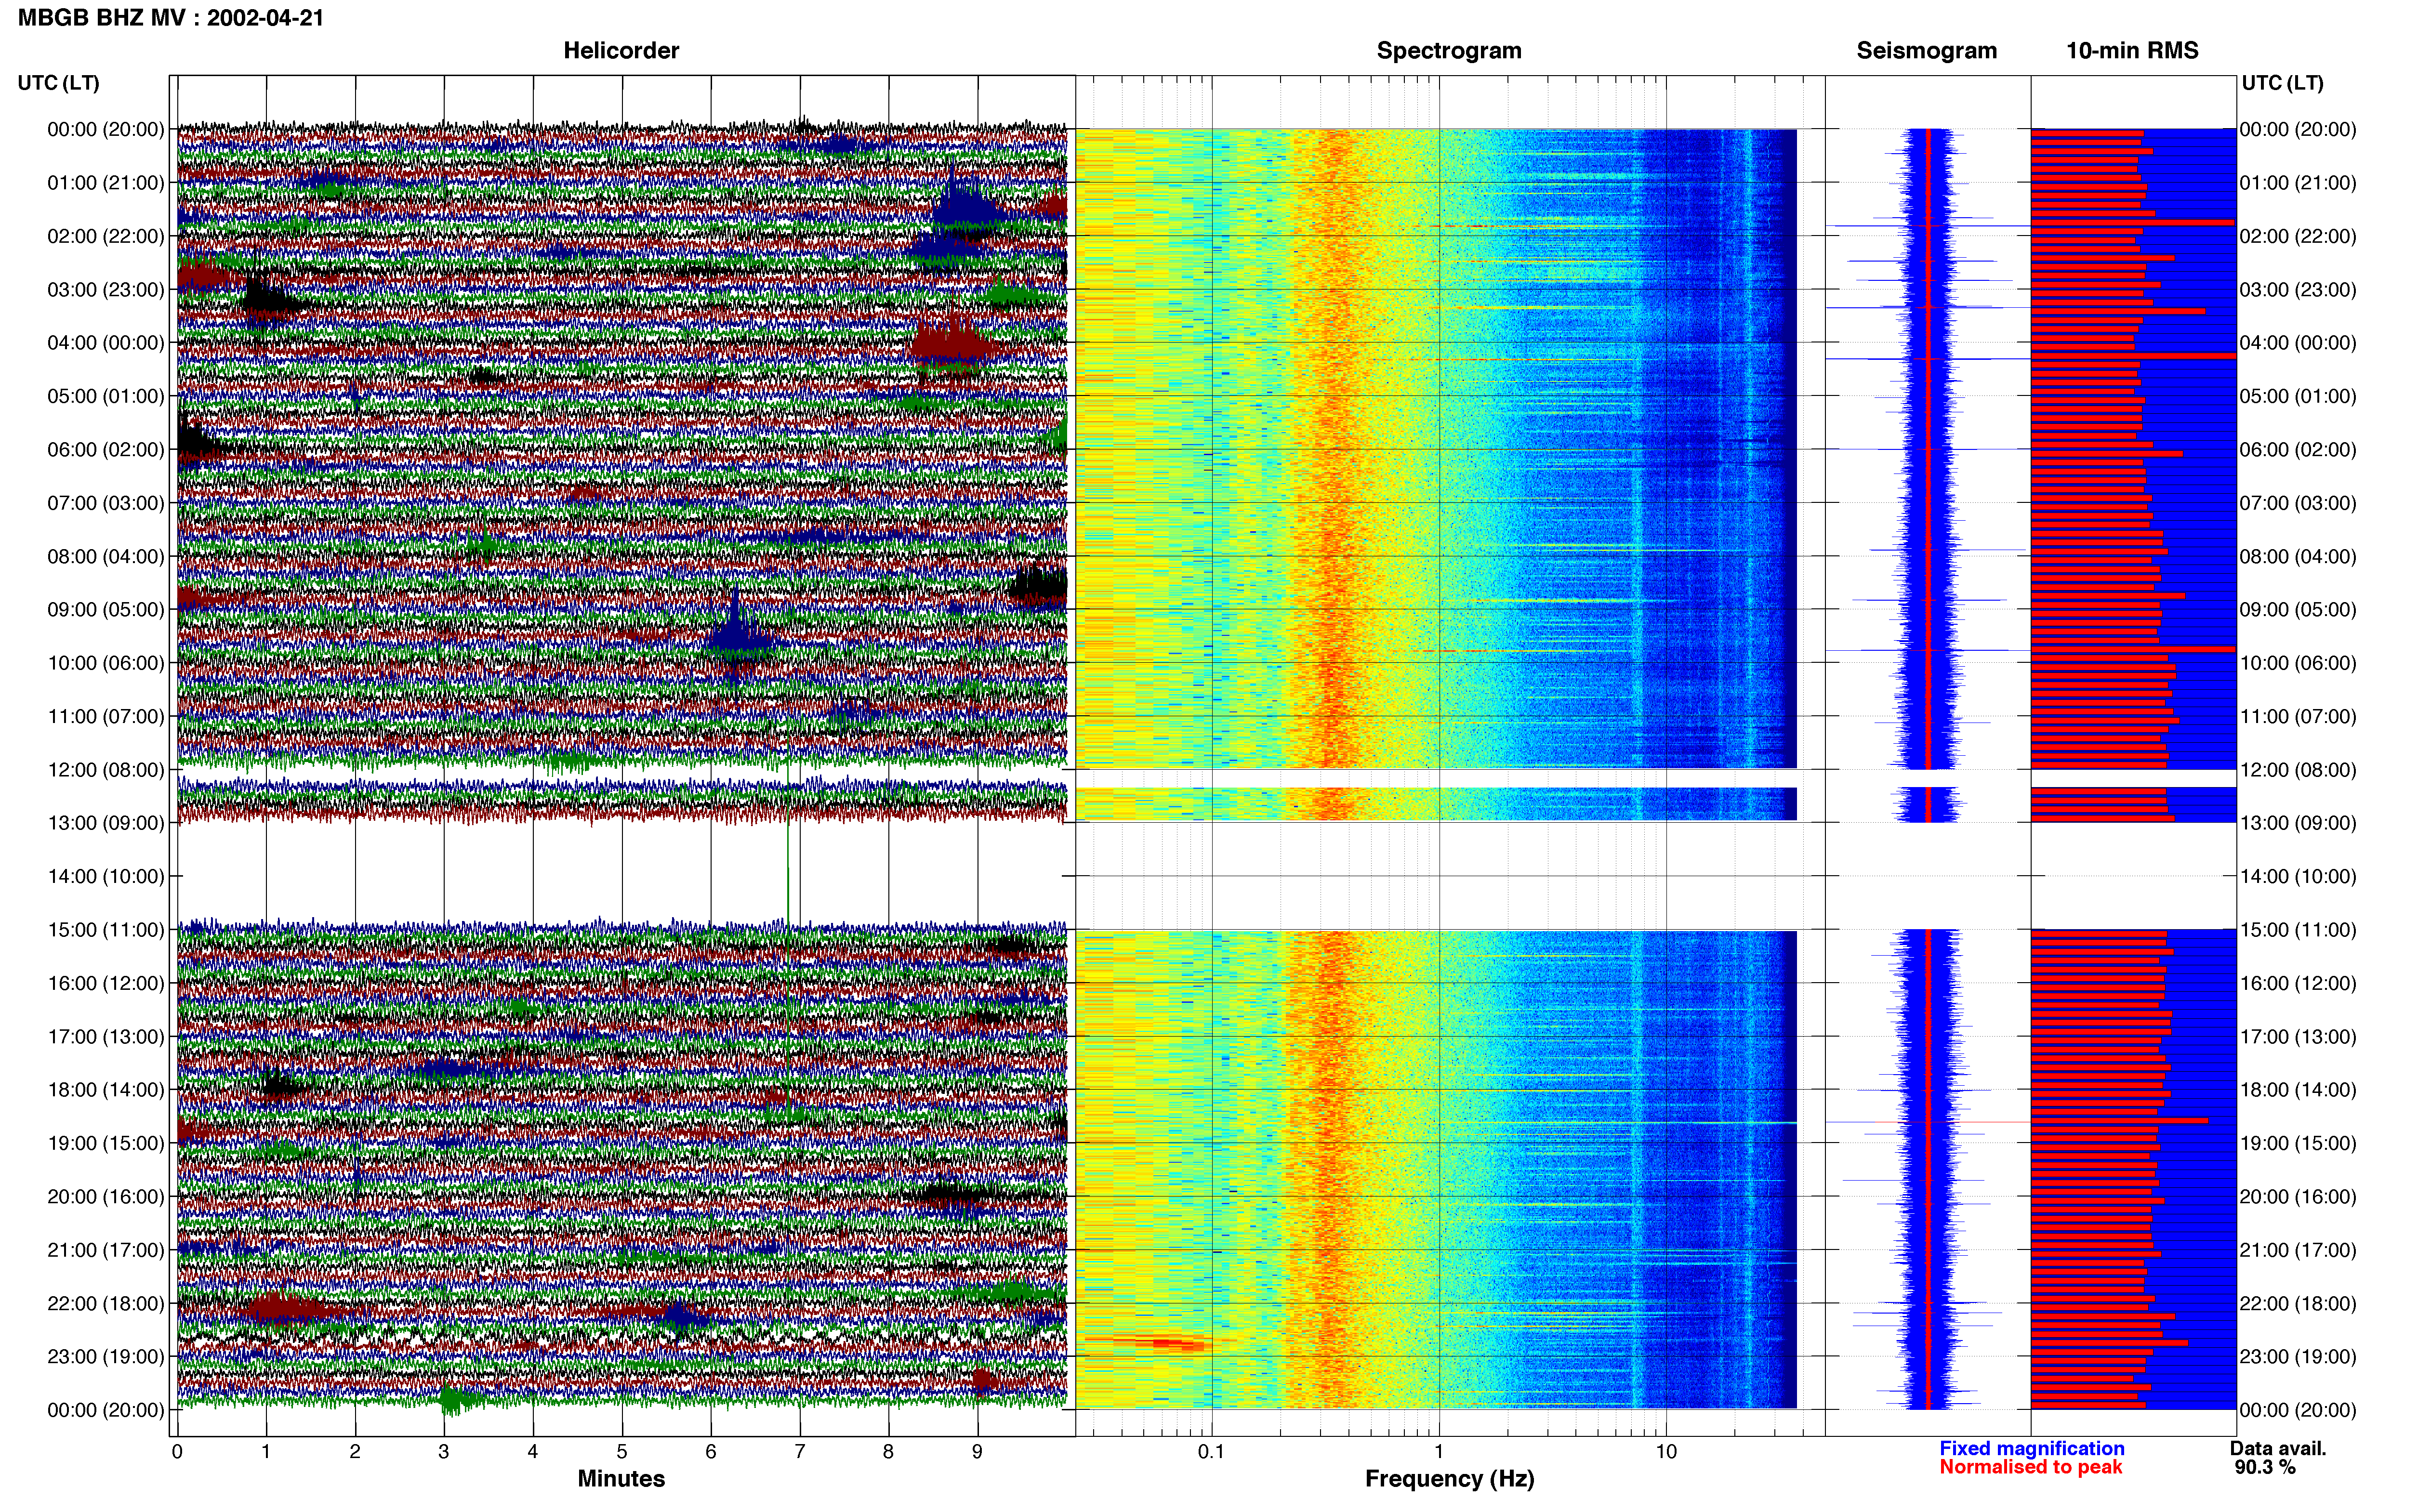
Task: Click the left '09:00 (05:00)' time label
Action: pyautogui.click(x=106, y=610)
